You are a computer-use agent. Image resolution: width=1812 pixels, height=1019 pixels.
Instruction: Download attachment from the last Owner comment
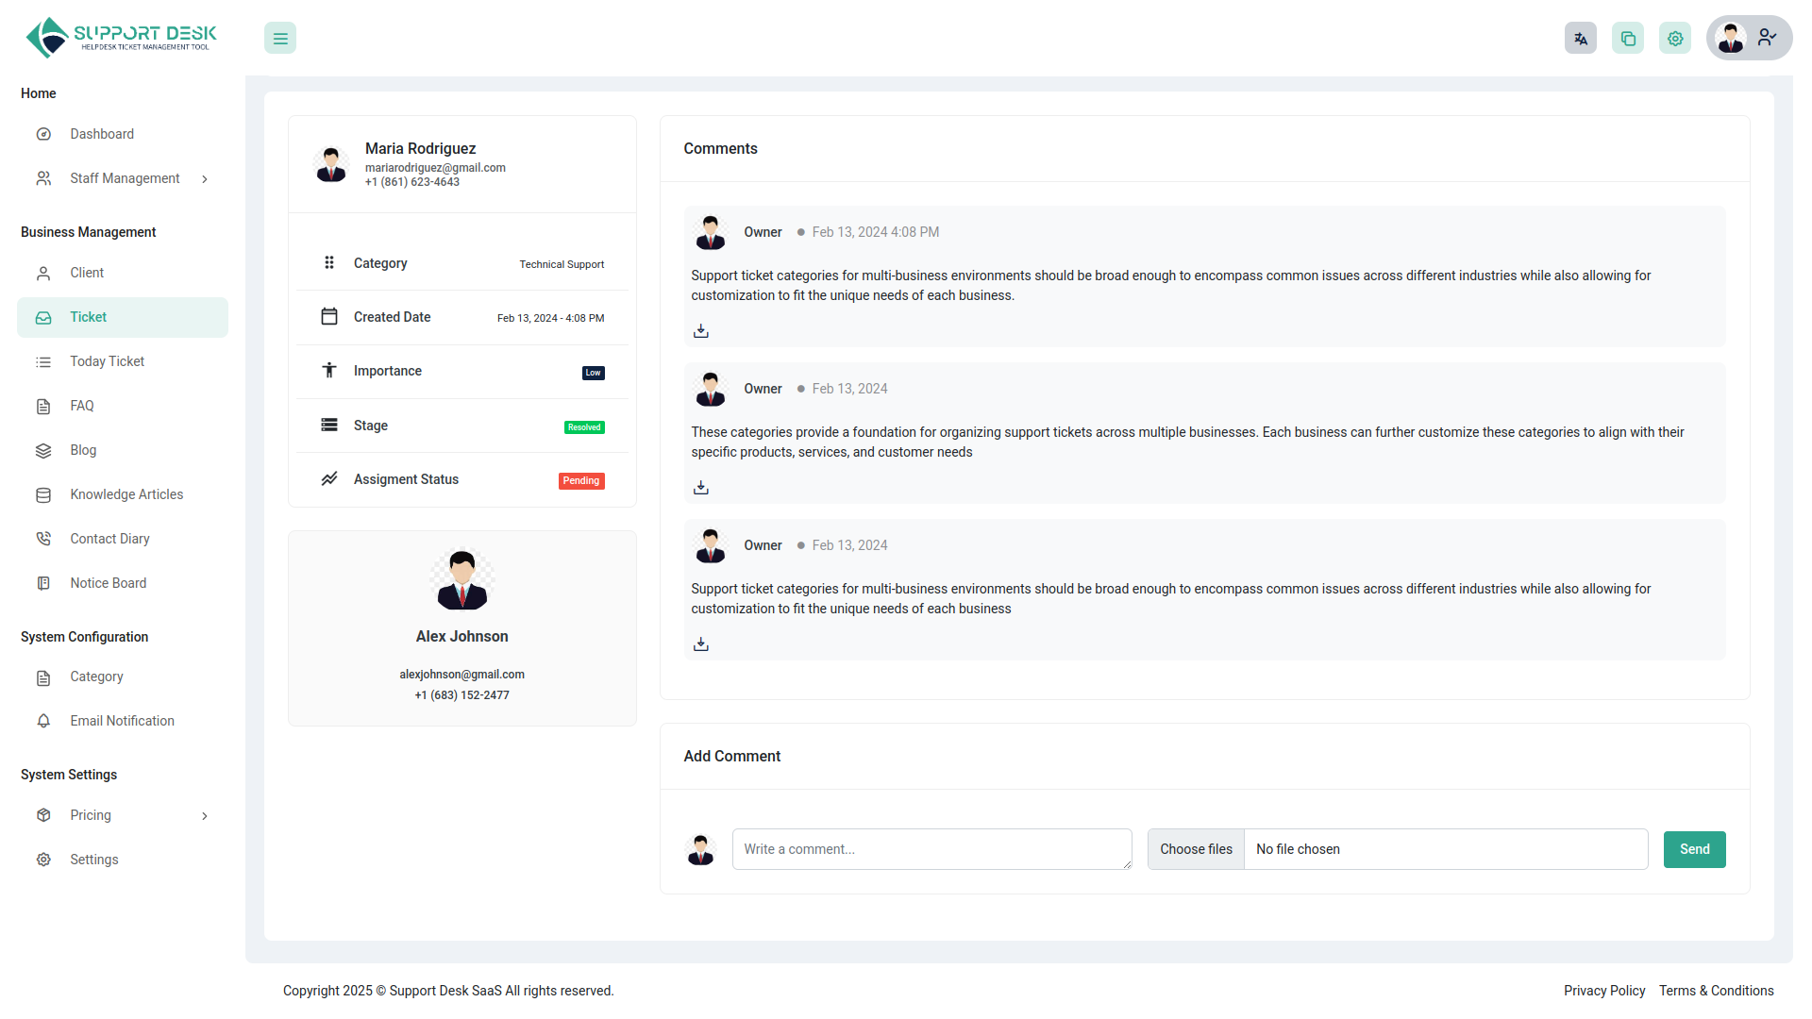tap(700, 643)
